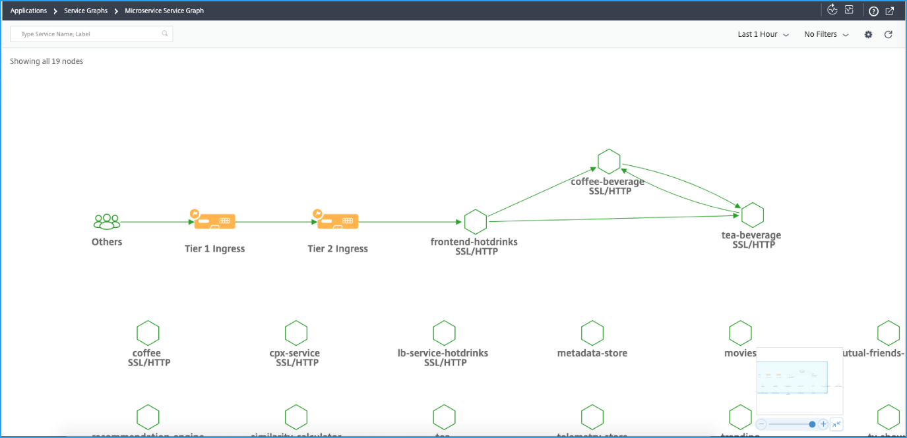The width and height of the screenshot is (907, 438).
Task: Open the No Filters dropdown
Action: (x=826, y=34)
